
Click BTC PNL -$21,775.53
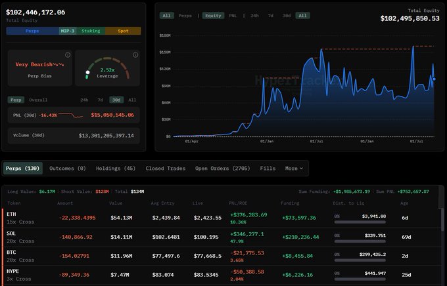pos(247,253)
